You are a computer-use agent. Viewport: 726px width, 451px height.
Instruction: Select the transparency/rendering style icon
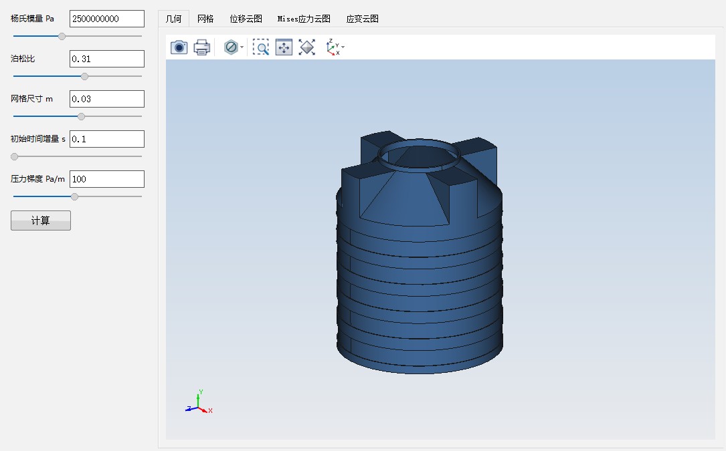231,47
